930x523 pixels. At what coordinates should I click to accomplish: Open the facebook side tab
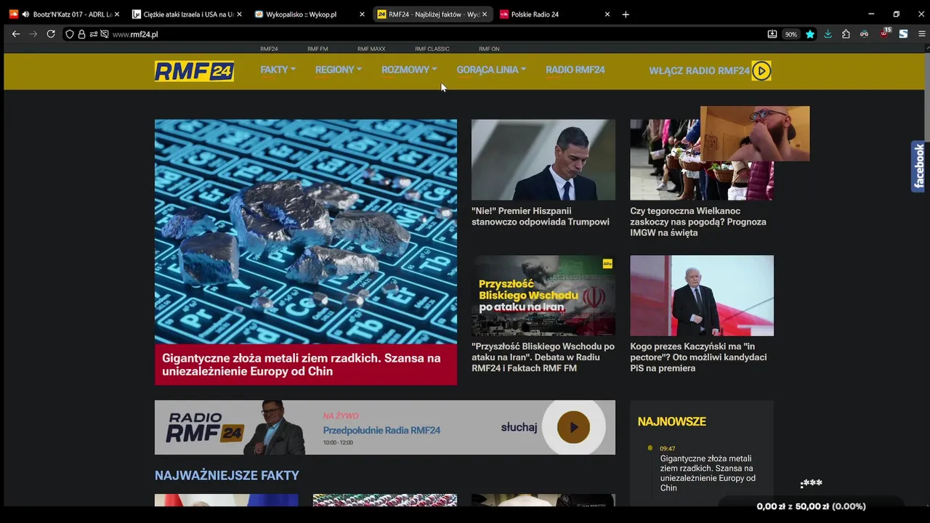coord(919,166)
